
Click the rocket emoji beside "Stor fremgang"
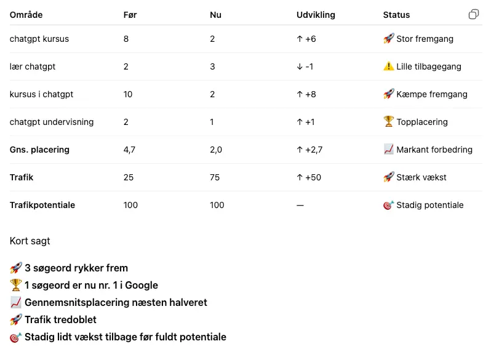[388, 39]
